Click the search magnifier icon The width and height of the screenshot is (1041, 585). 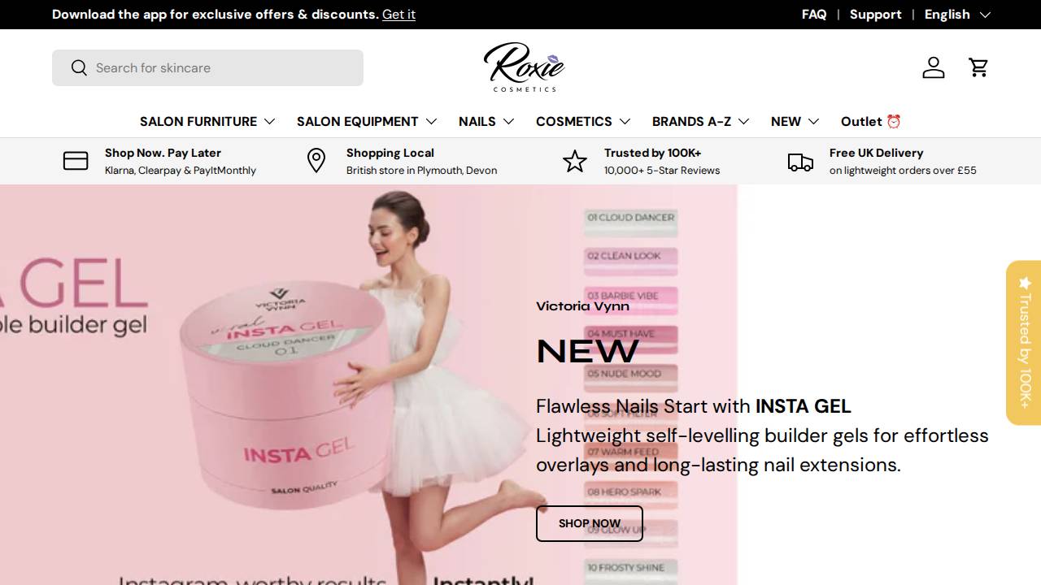[x=79, y=67]
